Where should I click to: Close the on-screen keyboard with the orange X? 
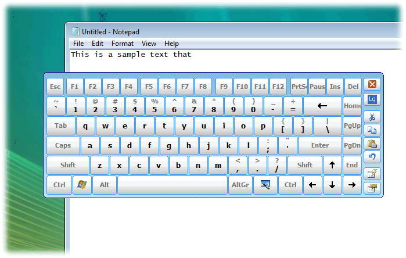372,84
